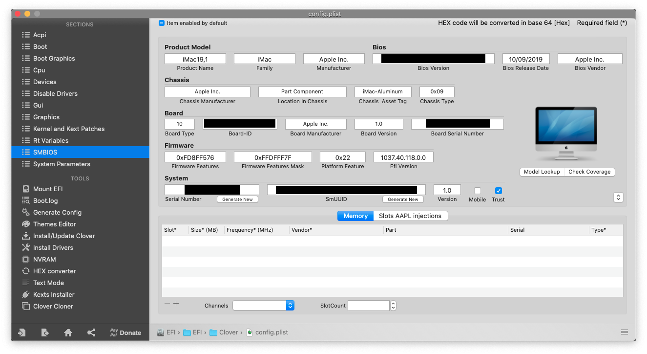Uncheck the Trust checkbox
This screenshot has width=647, height=354.
pos(499,191)
